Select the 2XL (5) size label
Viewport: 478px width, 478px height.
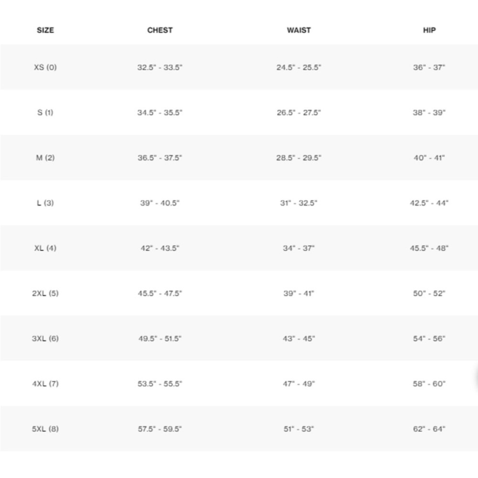point(45,293)
